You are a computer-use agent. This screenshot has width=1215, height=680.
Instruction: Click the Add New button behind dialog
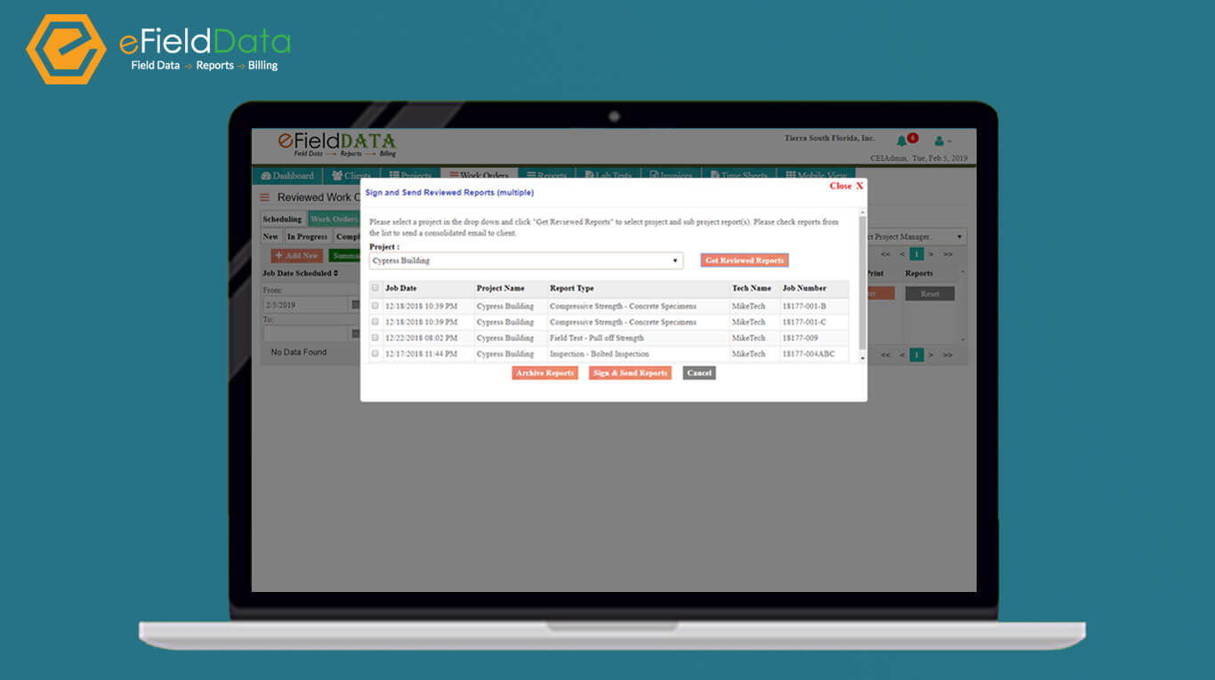click(297, 255)
